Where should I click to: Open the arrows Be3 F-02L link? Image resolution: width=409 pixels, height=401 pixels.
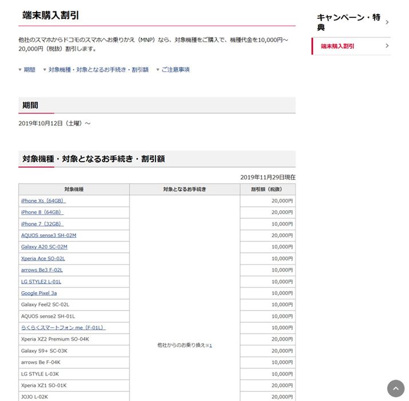[42, 270]
